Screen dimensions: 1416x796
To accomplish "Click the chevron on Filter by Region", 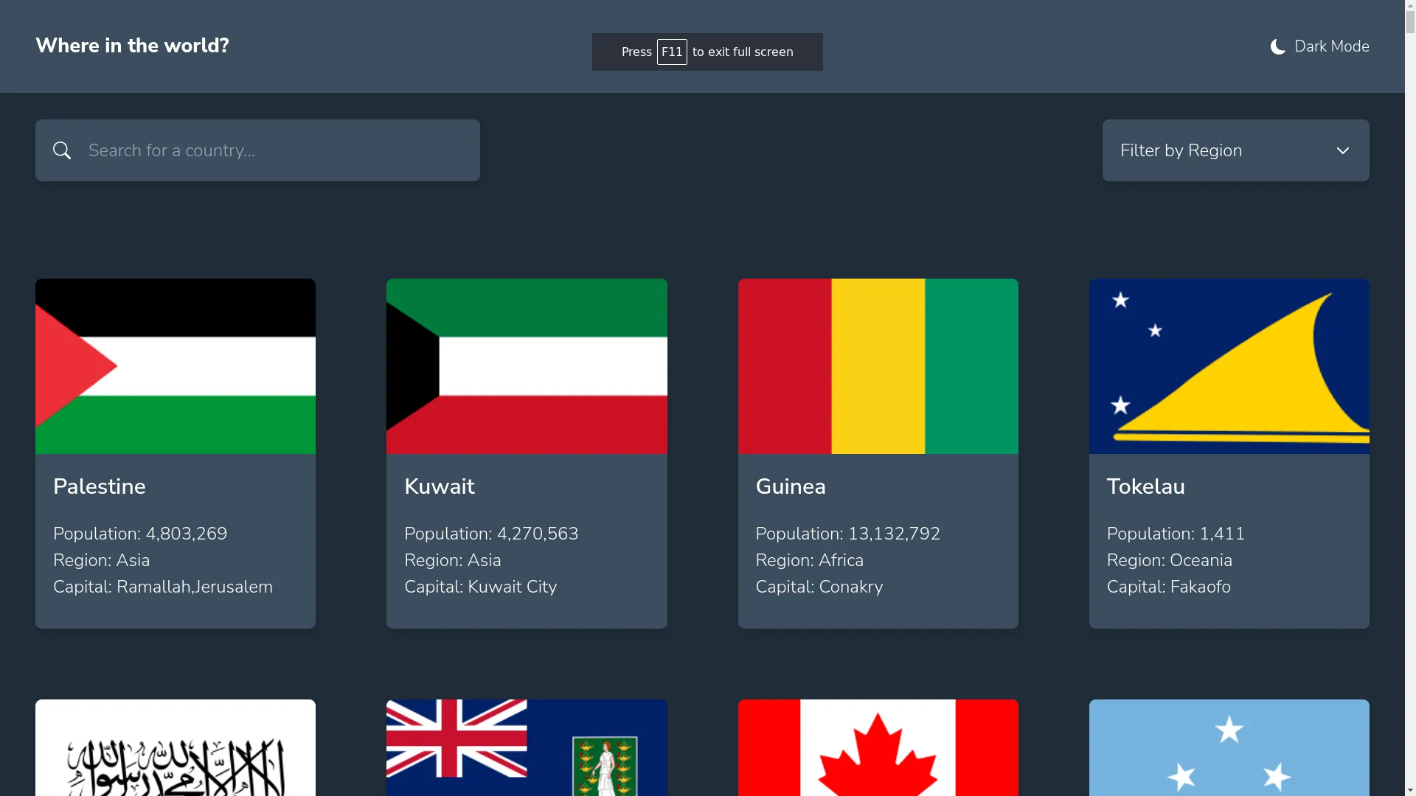I will [x=1343, y=150].
